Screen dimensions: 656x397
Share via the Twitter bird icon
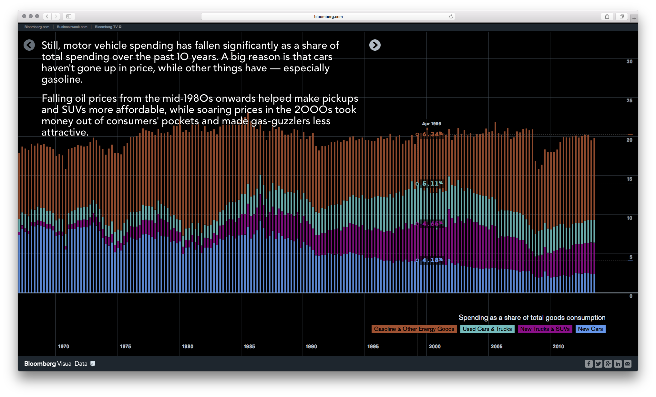[599, 364]
